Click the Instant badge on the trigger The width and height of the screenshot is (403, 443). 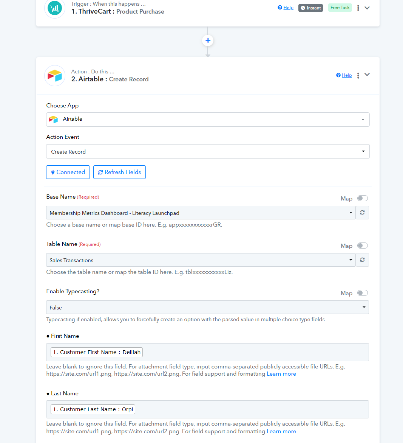(310, 8)
